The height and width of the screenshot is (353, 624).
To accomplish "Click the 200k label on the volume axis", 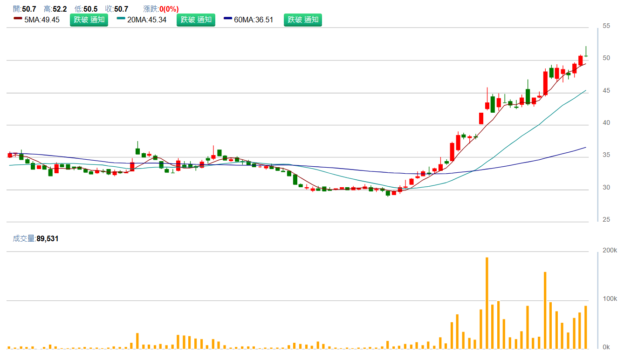I will pyautogui.click(x=610, y=251).
